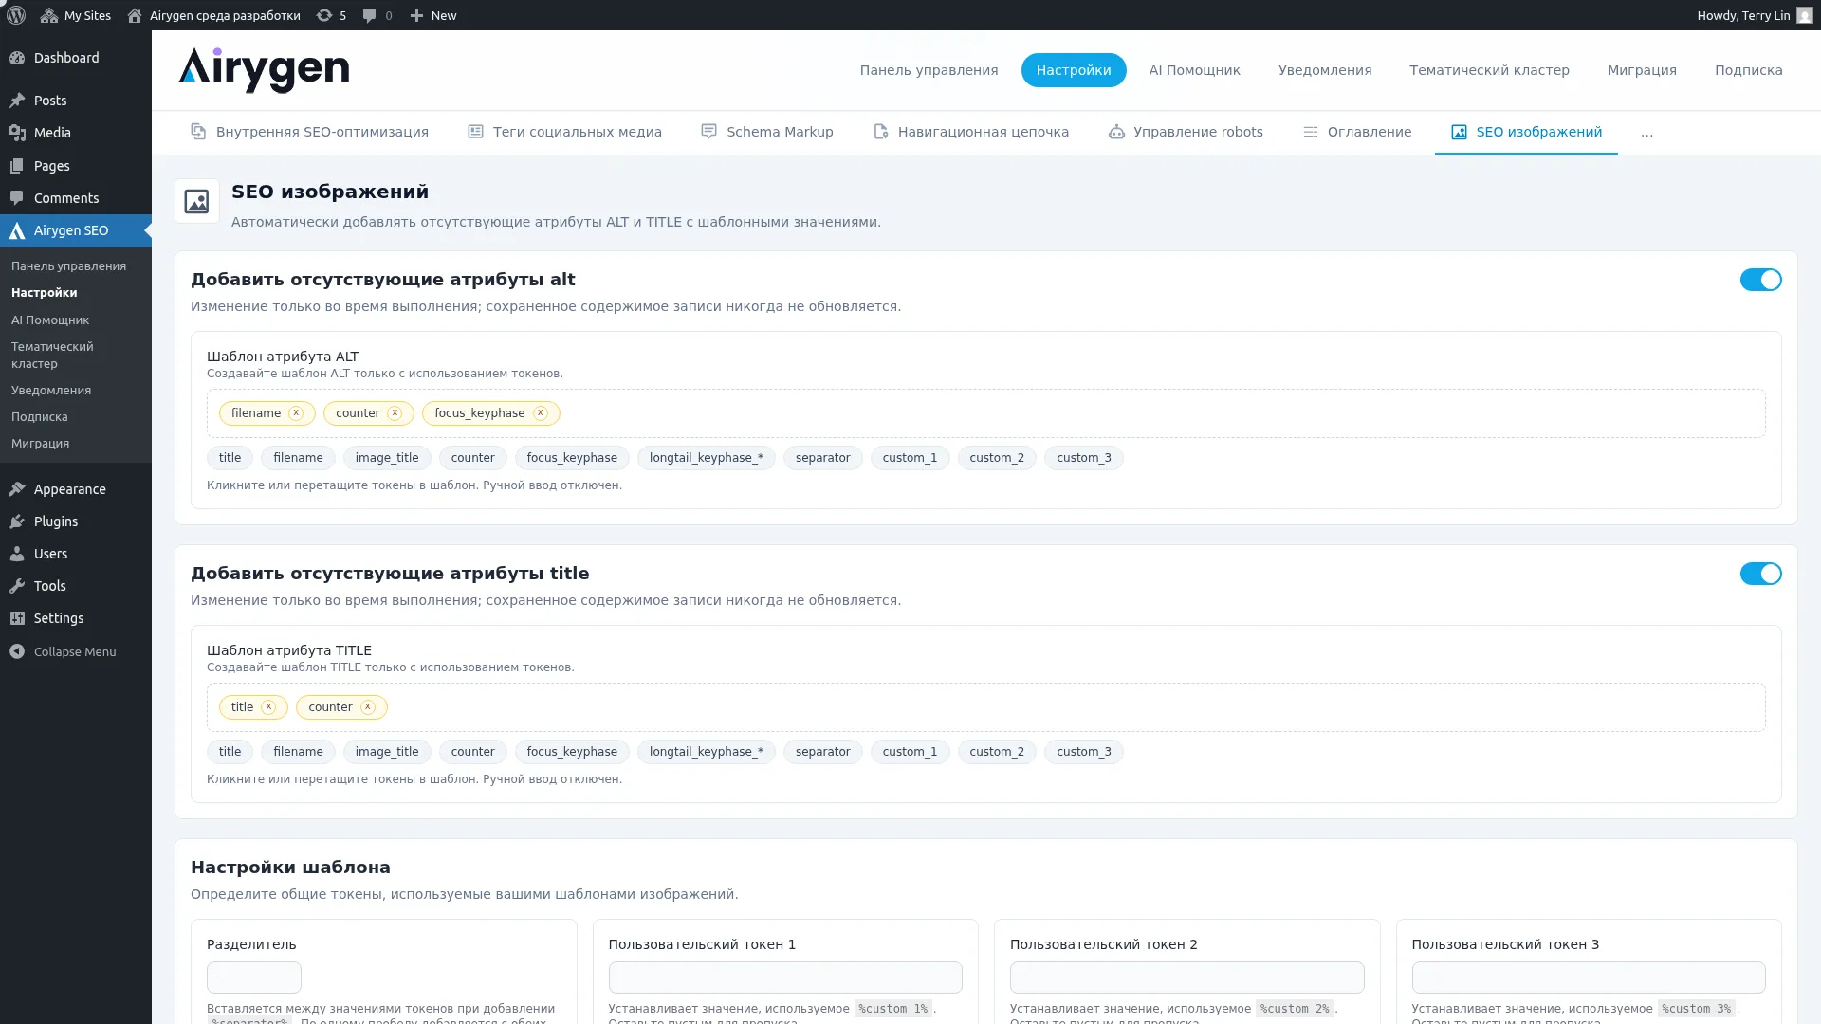The width and height of the screenshot is (1821, 1024).
Task: Remove counter token from ALT template
Action: pyautogui.click(x=395, y=413)
